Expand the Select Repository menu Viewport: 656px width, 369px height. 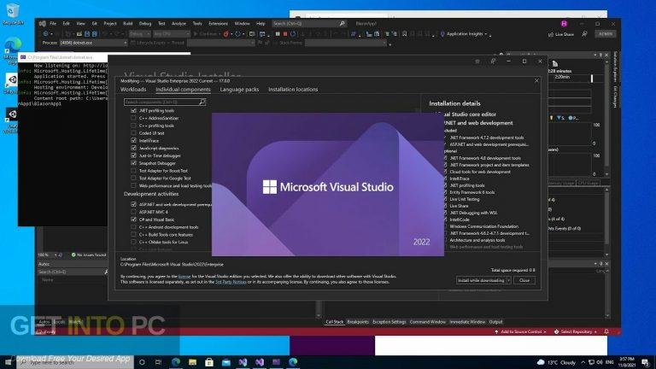point(576,331)
